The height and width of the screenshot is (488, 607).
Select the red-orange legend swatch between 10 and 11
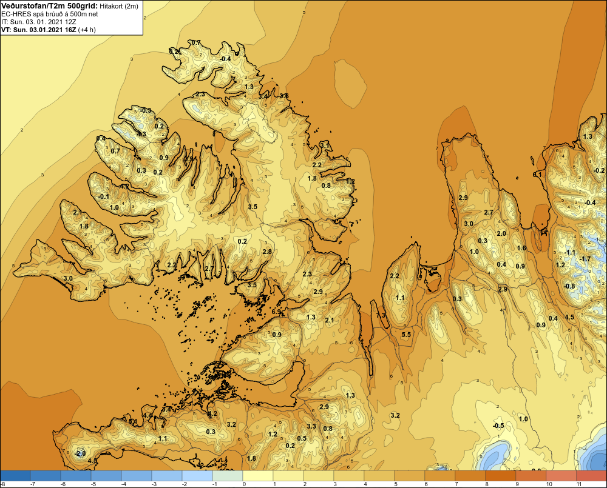coord(561,476)
